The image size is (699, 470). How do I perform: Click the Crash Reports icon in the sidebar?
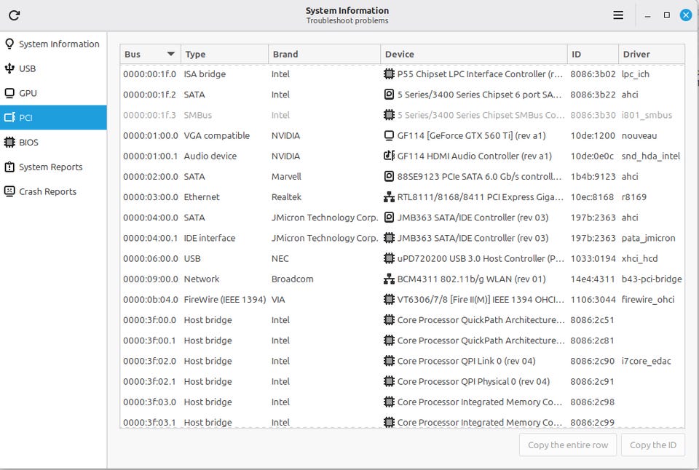click(9, 191)
